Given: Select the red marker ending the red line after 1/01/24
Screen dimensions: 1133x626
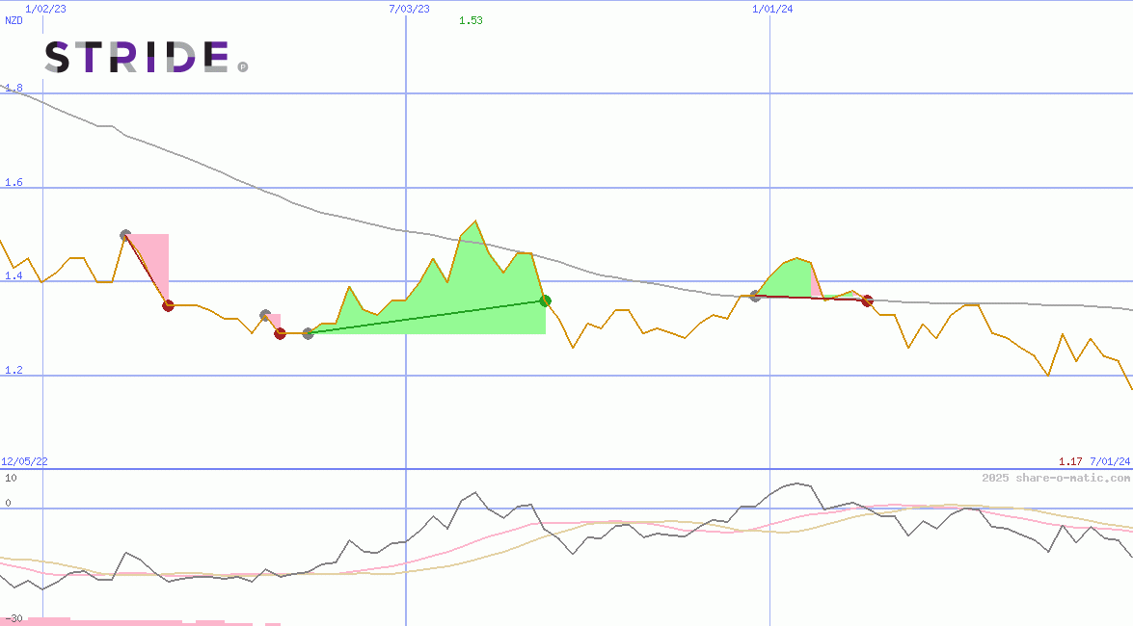Looking at the screenshot, I should [867, 301].
